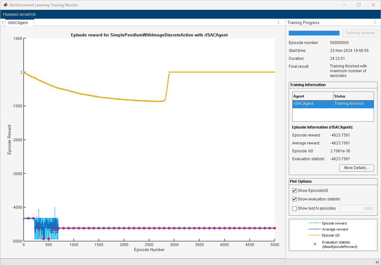This screenshot has width=381, height=266.
Task: Switch to the TRAINING MONITOR ribbon tab
Action: pyautogui.click(x=19, y=15)
